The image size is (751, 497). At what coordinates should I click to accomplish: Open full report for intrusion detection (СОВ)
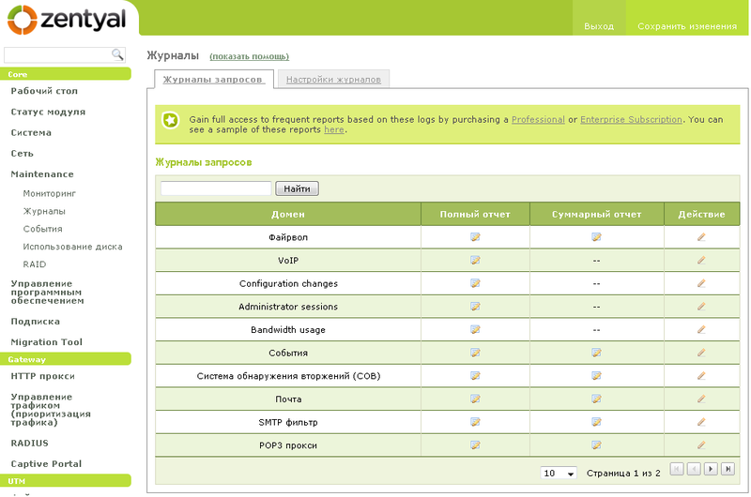[x=475, y=375]
